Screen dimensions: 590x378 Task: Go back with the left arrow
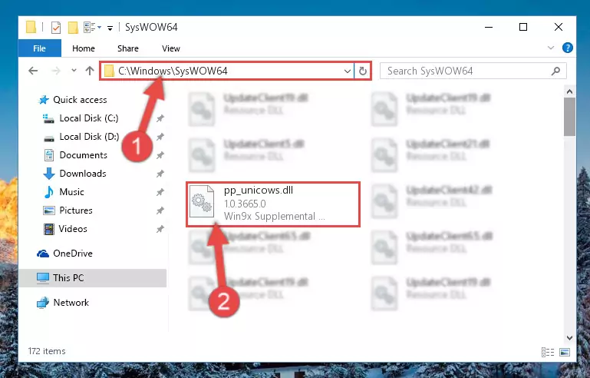pyautogui.click(x=33, y=71)
